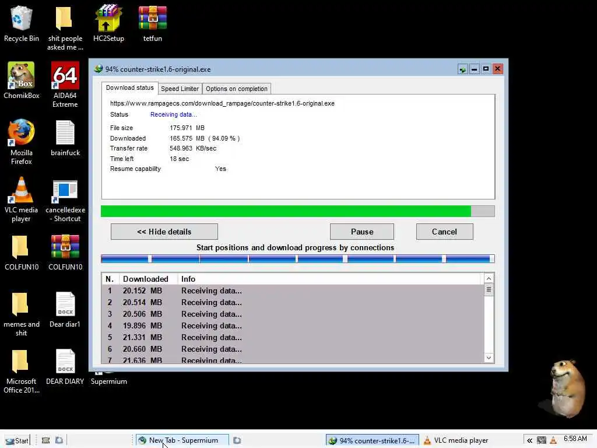Click the file size value 175.971 MB
Screen dimensions: 597x448
point(187,128)
